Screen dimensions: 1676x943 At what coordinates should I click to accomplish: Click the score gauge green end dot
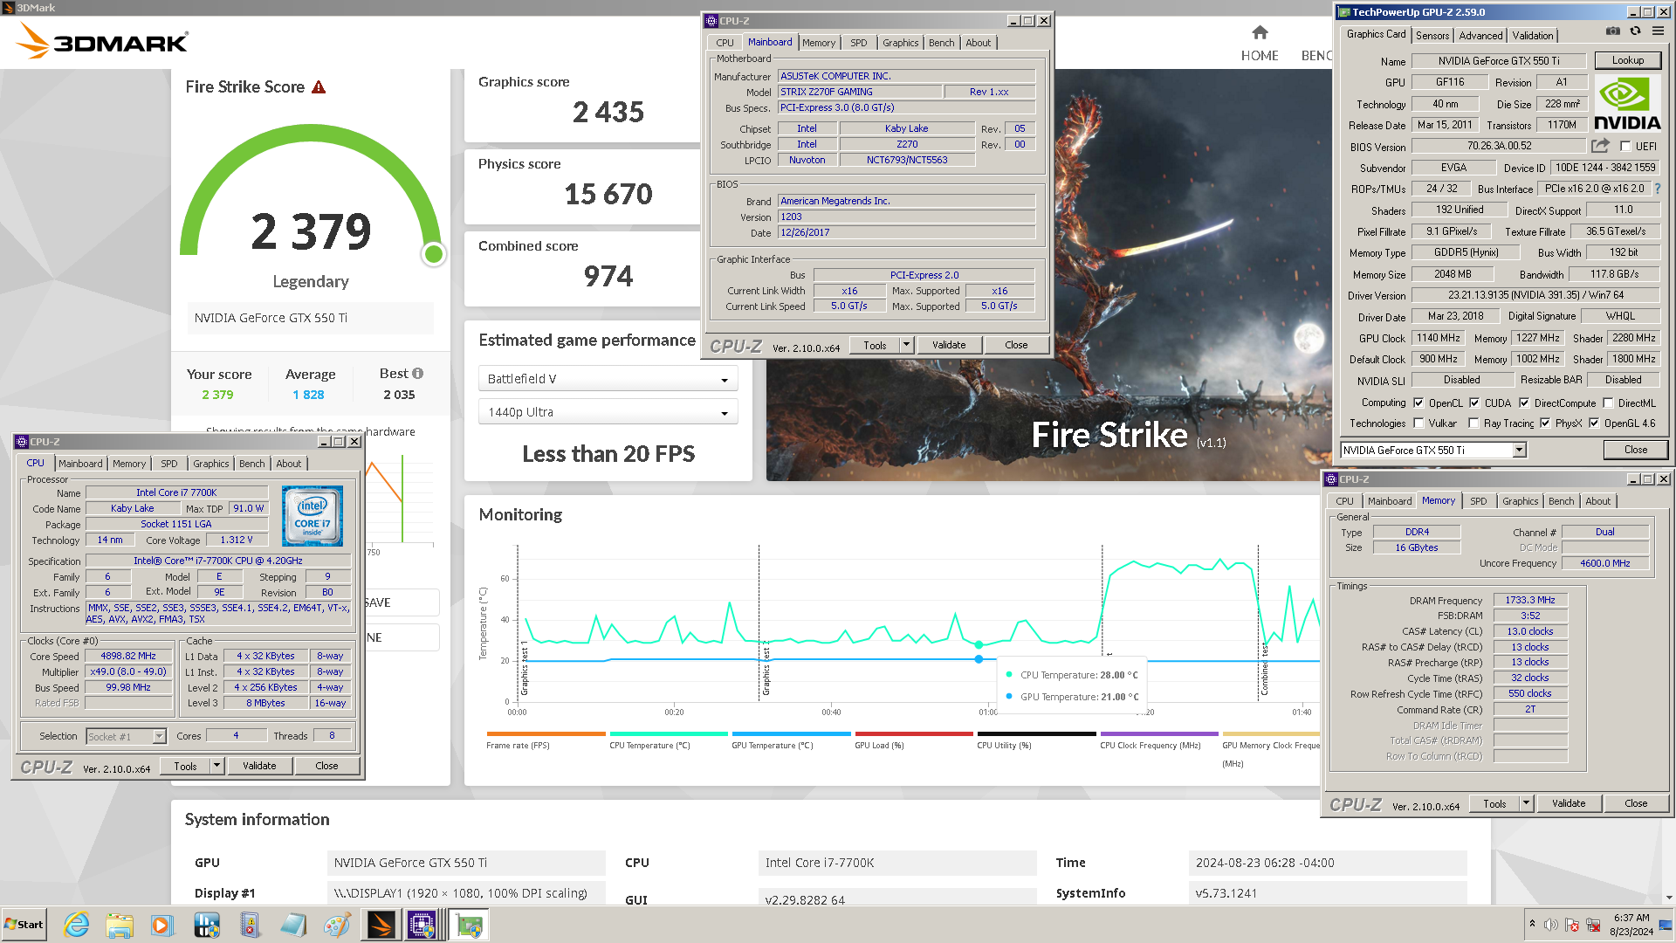[433, 254]
